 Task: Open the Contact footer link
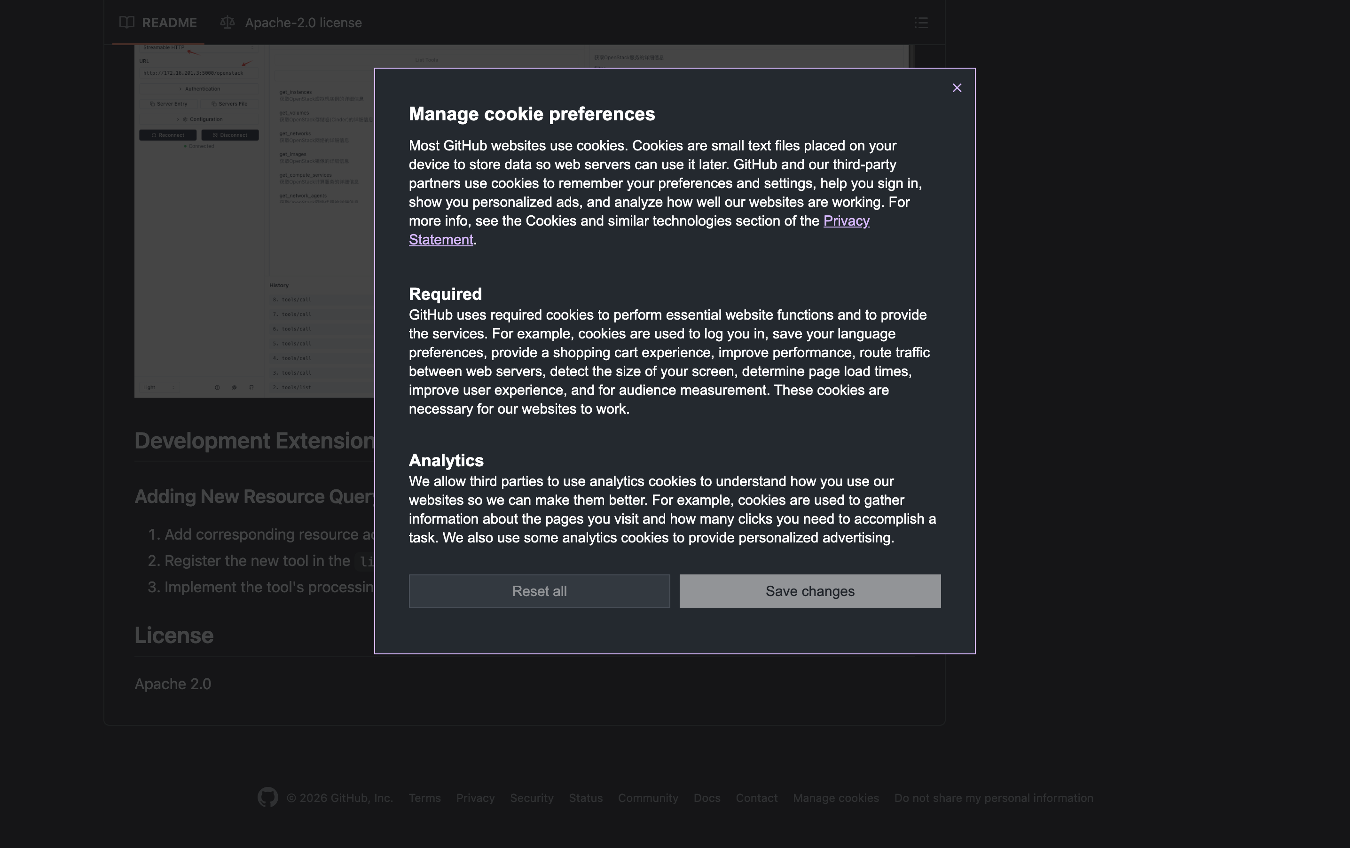(x=756, y=798)
